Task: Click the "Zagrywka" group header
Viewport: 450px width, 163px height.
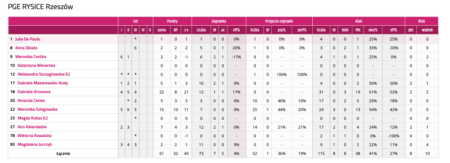Action: [x=219, y=21]
